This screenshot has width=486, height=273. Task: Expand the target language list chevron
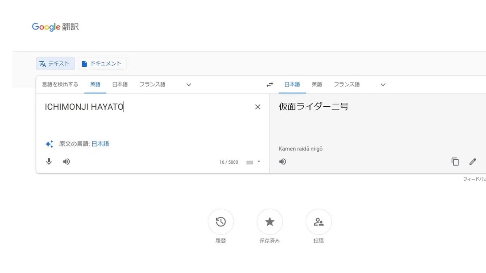coord(383,85)
